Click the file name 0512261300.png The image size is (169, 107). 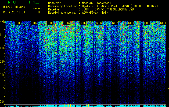point(14,7)
